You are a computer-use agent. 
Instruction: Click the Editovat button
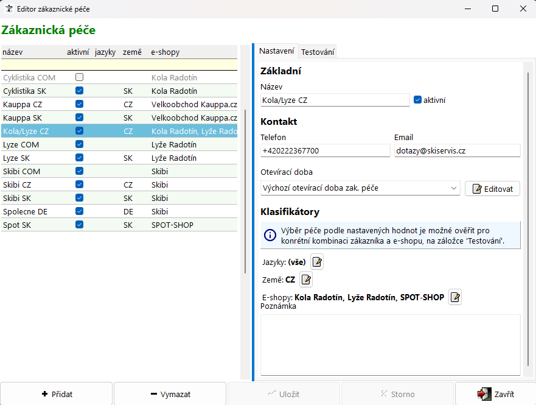pos(492,188)
